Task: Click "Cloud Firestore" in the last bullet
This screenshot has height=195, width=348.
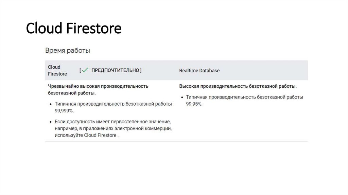Action: [x=100, y=135]
